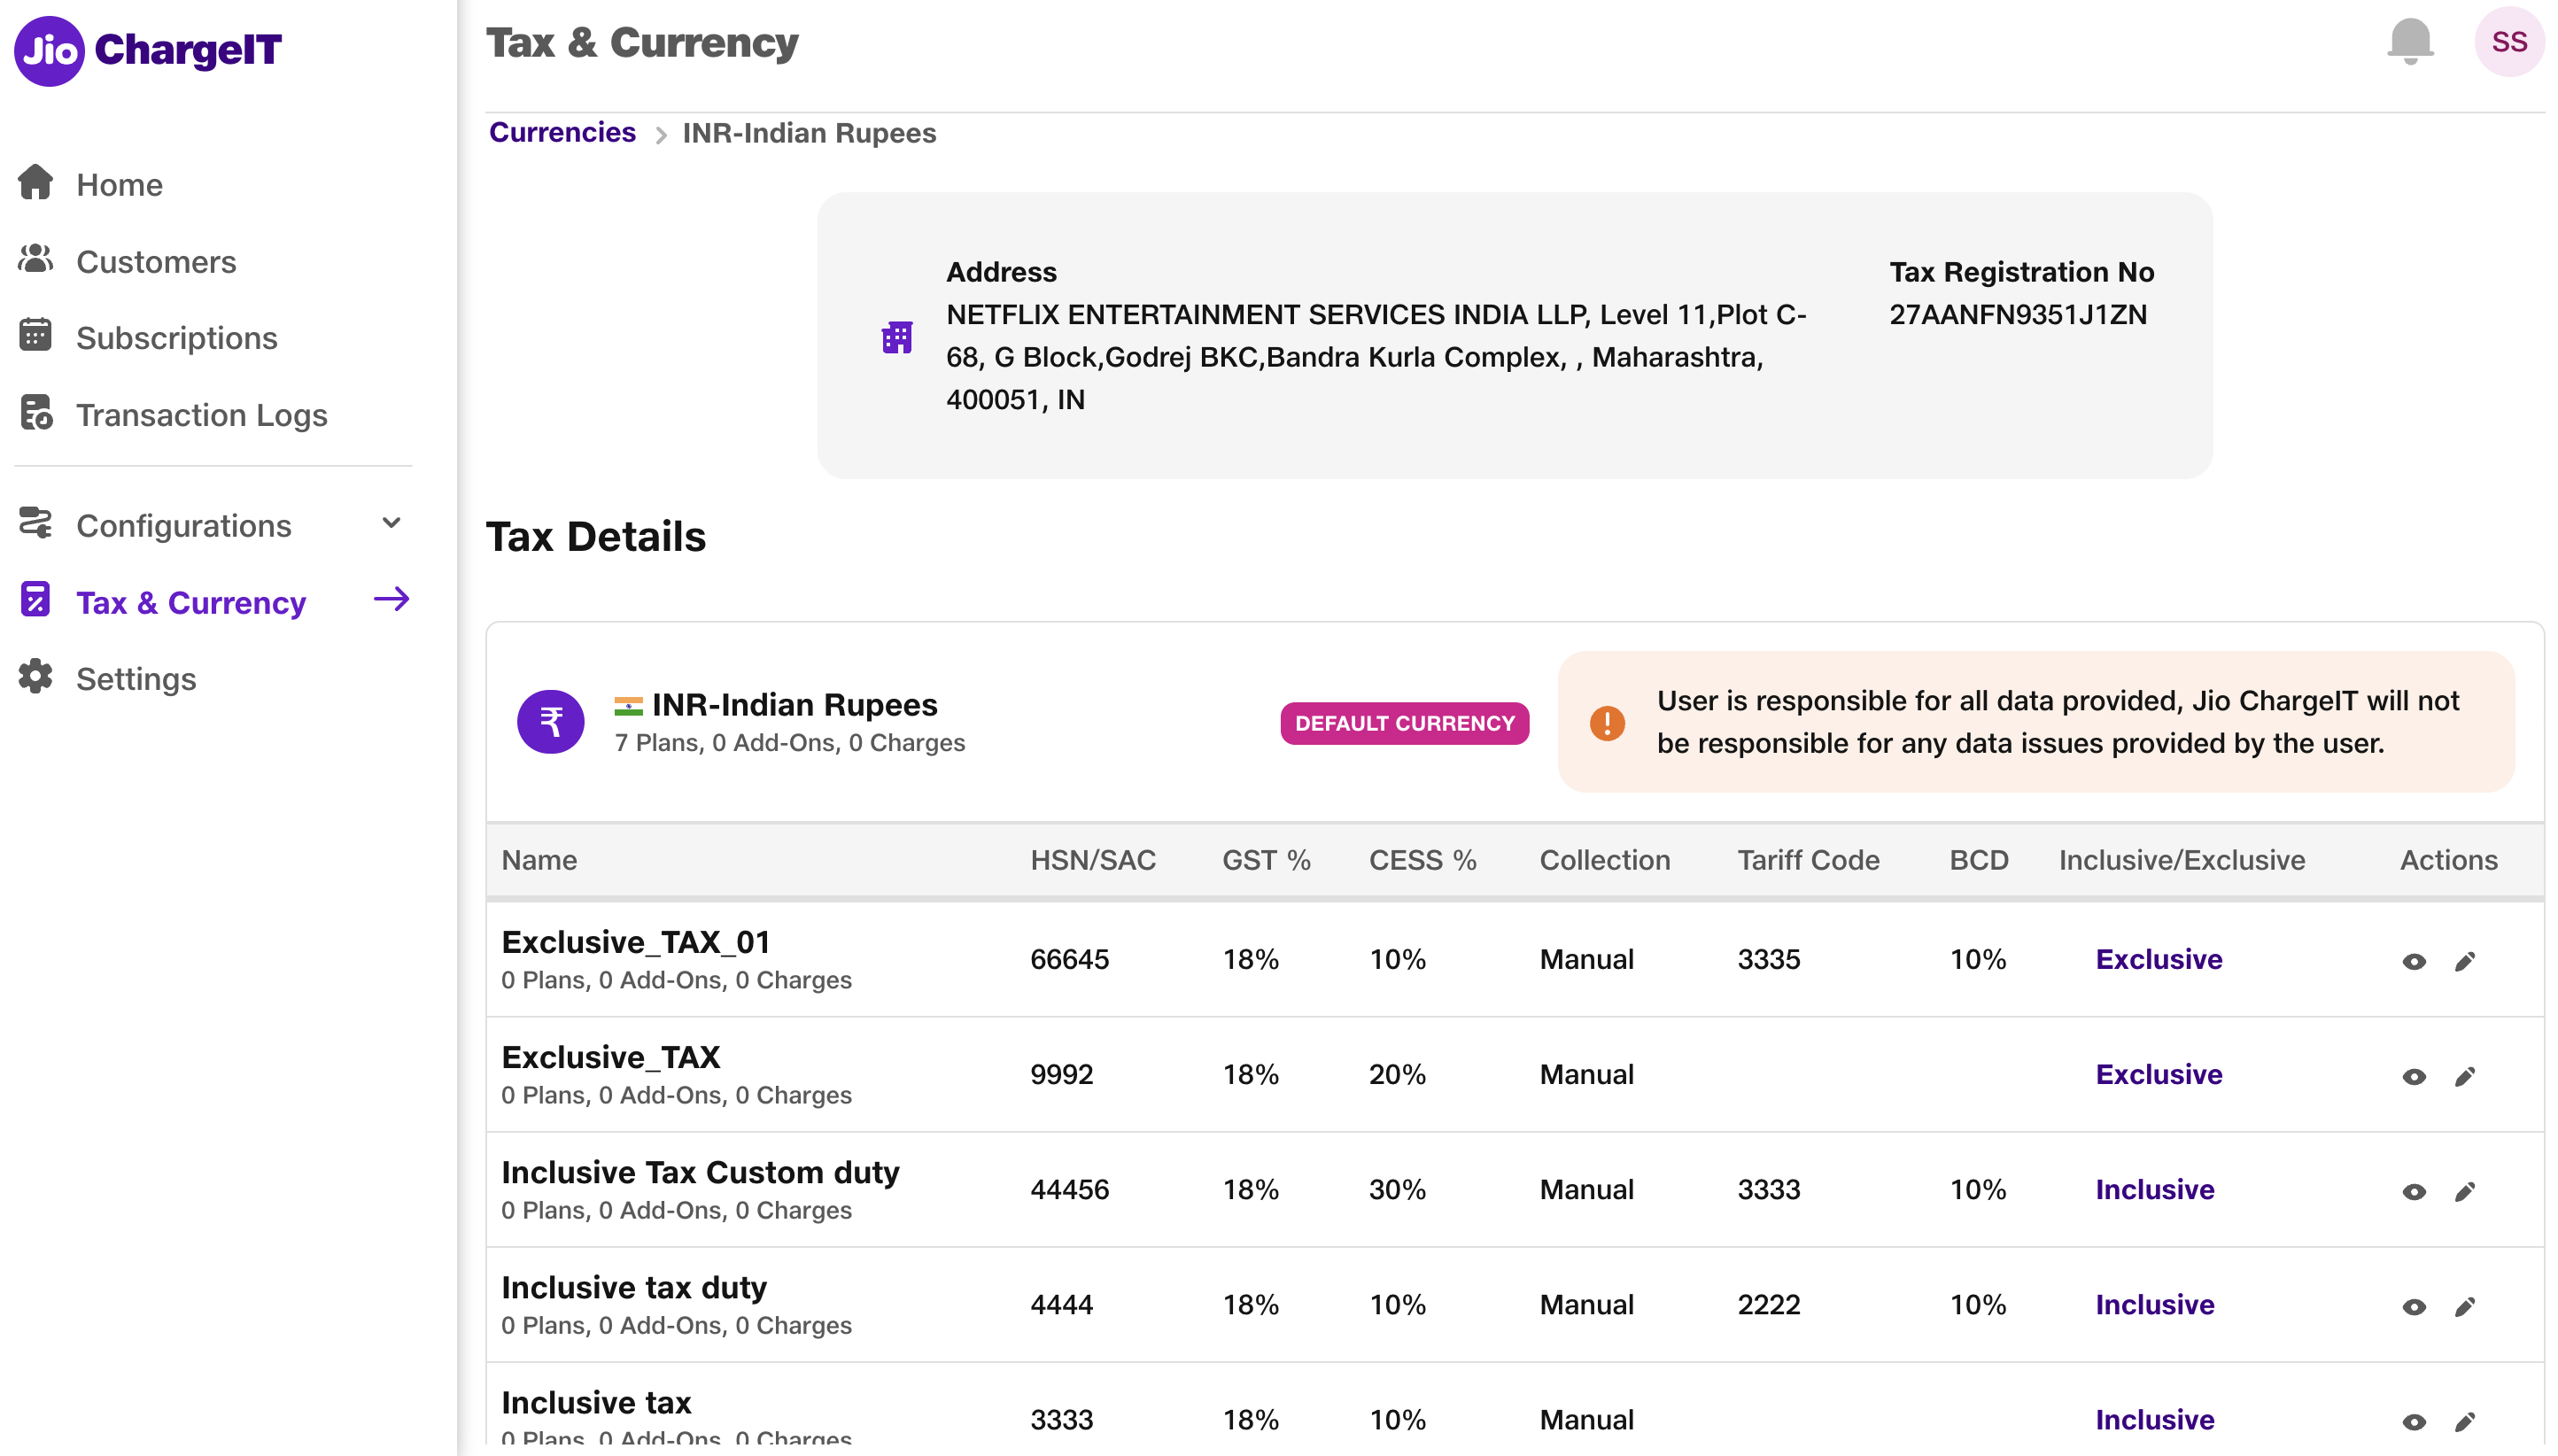This screenshot has height=1456, width=2558.
Task: View Inclusive Tax Custom duty via eye icon
Action: pyautogui.click(x=2414, y=1192)
